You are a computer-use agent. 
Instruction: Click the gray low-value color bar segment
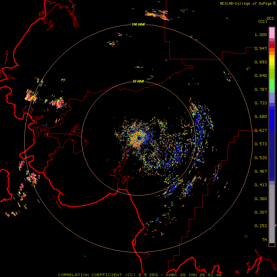tap(272, 214)
